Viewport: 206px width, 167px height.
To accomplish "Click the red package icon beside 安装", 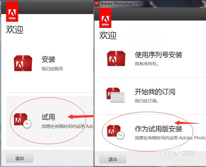I will pyautogui.click(x=23, y=63).
